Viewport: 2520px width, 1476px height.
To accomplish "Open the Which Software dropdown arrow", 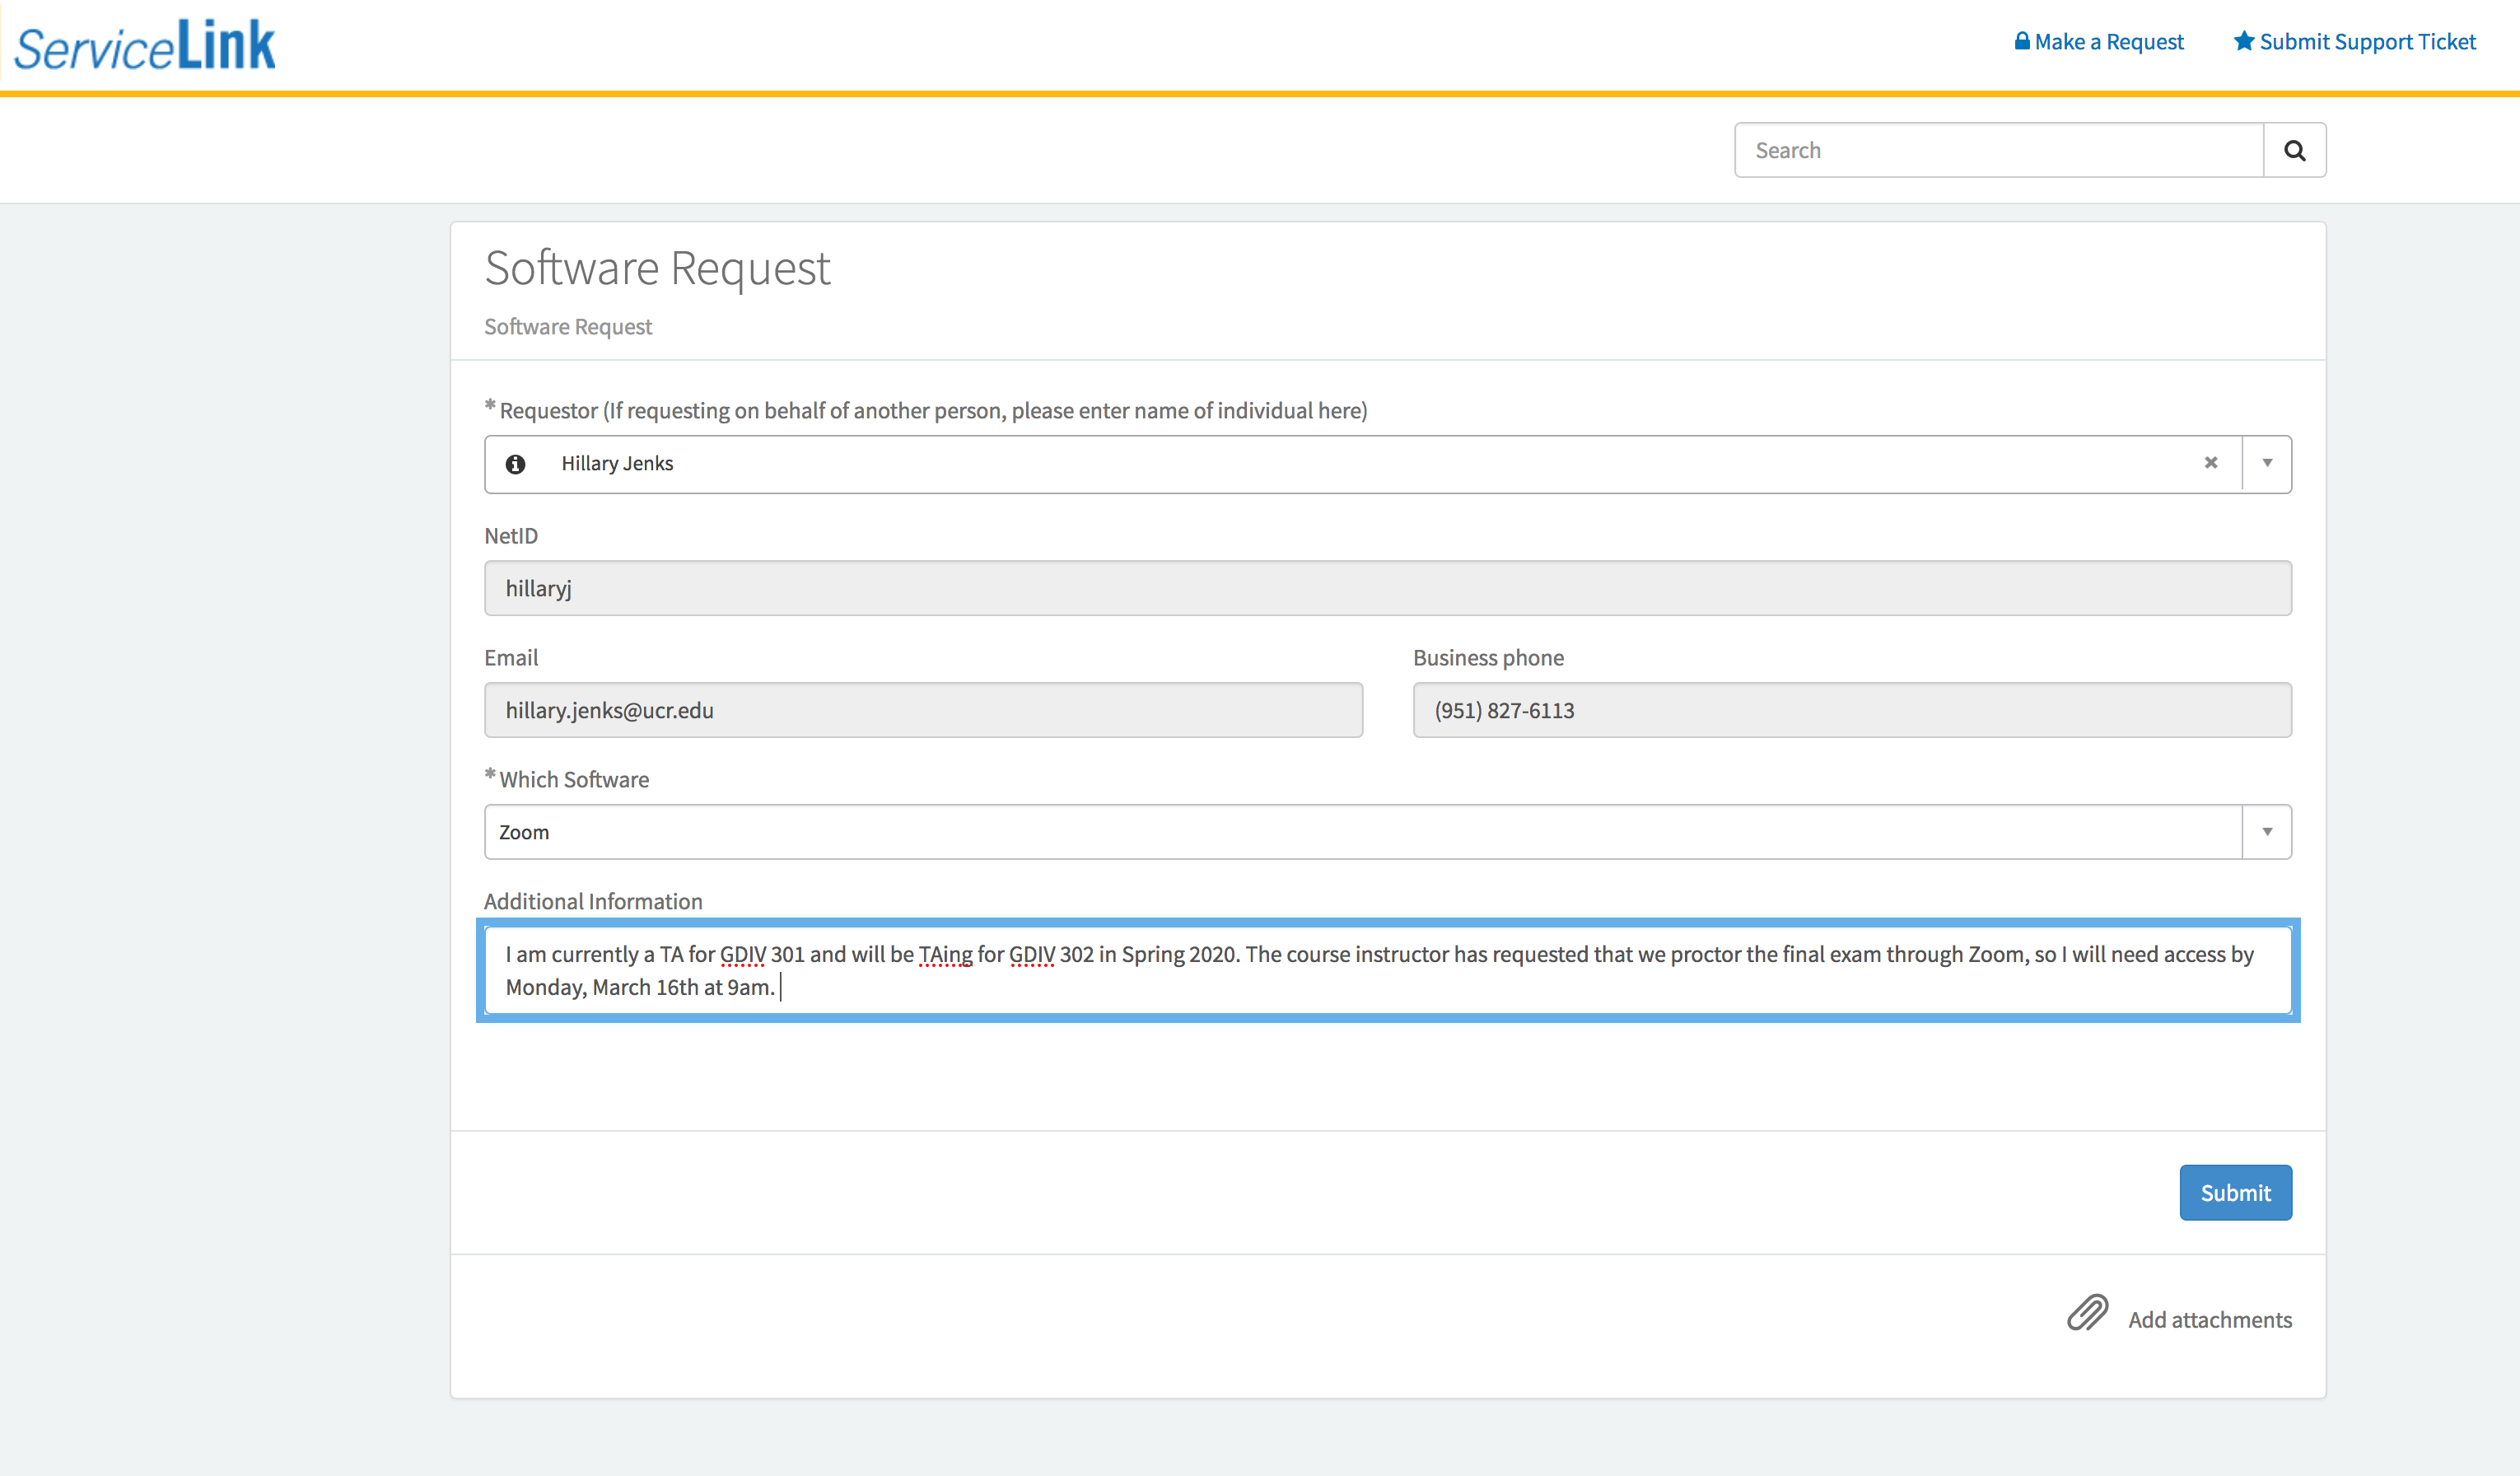I will 2267,832.
